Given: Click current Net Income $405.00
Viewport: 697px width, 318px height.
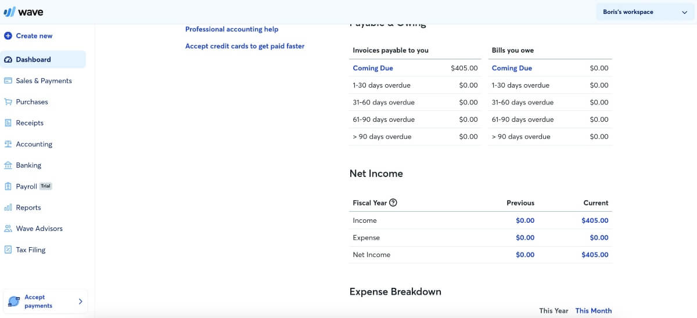Looking at the screenshot, I should coord(595,255).
